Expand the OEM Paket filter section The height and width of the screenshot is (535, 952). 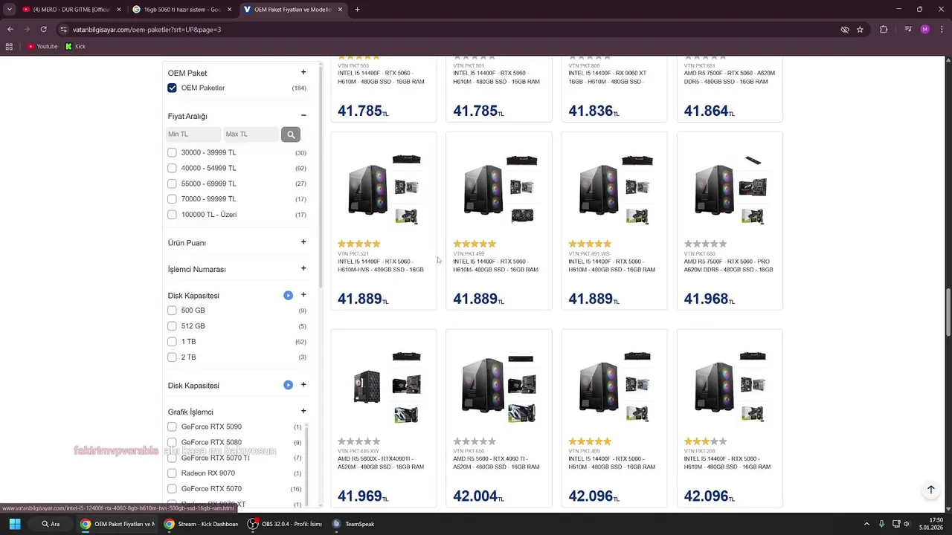303,72
